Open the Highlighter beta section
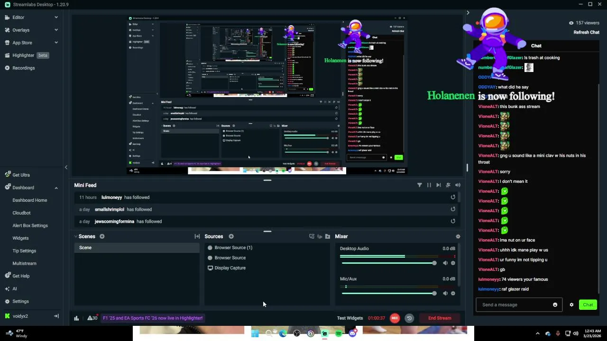607x341 pixels. (27, 55)
